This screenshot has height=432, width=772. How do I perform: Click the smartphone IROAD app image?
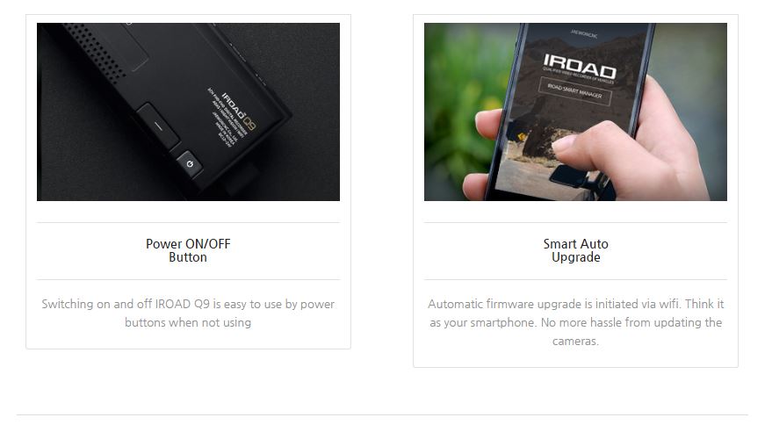(x=575, y=112)
